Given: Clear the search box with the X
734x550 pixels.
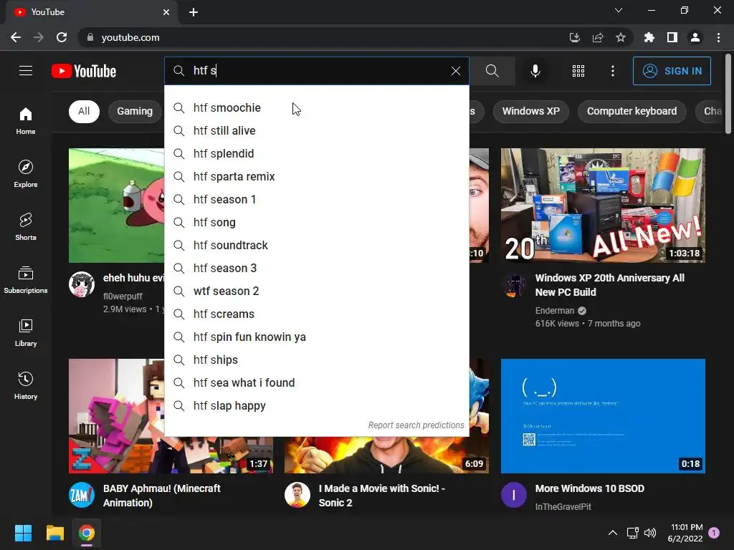Looking at the screenshot, I should (x=455, y=71).
